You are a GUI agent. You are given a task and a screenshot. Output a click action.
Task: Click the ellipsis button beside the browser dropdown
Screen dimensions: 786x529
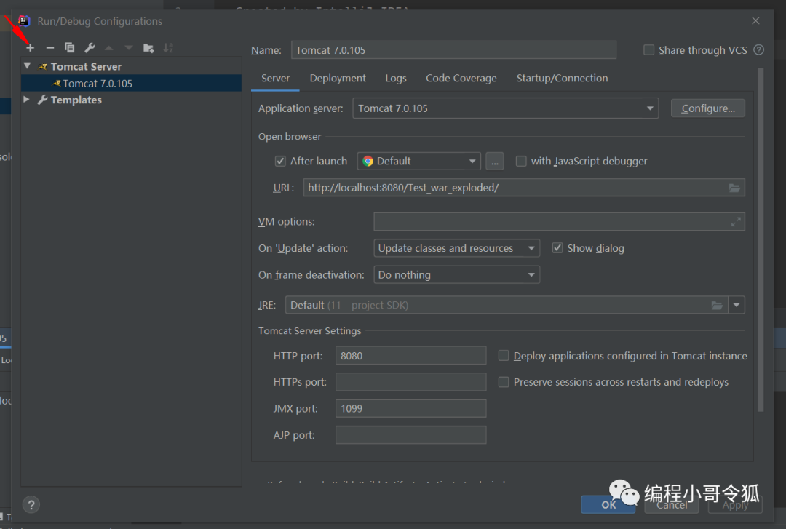[495, 161]
